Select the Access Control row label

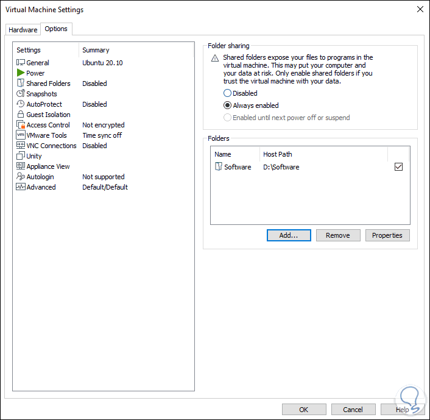48,125
